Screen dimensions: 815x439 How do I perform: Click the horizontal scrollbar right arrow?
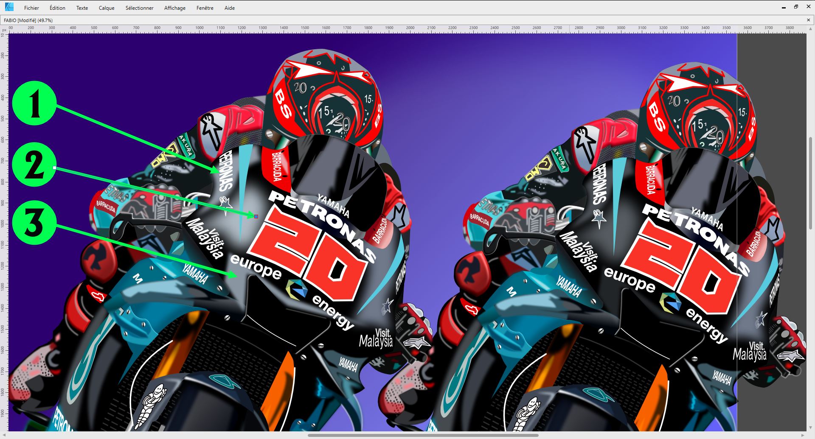pos(802,435)
